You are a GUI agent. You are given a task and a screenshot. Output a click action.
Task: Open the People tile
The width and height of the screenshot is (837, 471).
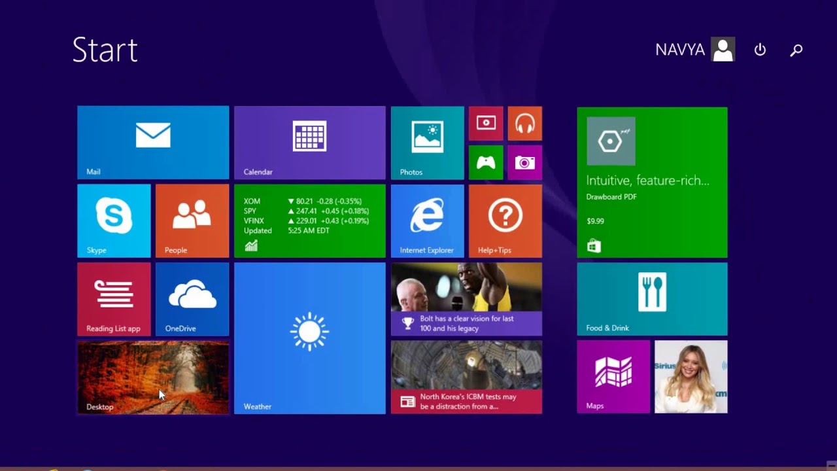coord(192,221)
